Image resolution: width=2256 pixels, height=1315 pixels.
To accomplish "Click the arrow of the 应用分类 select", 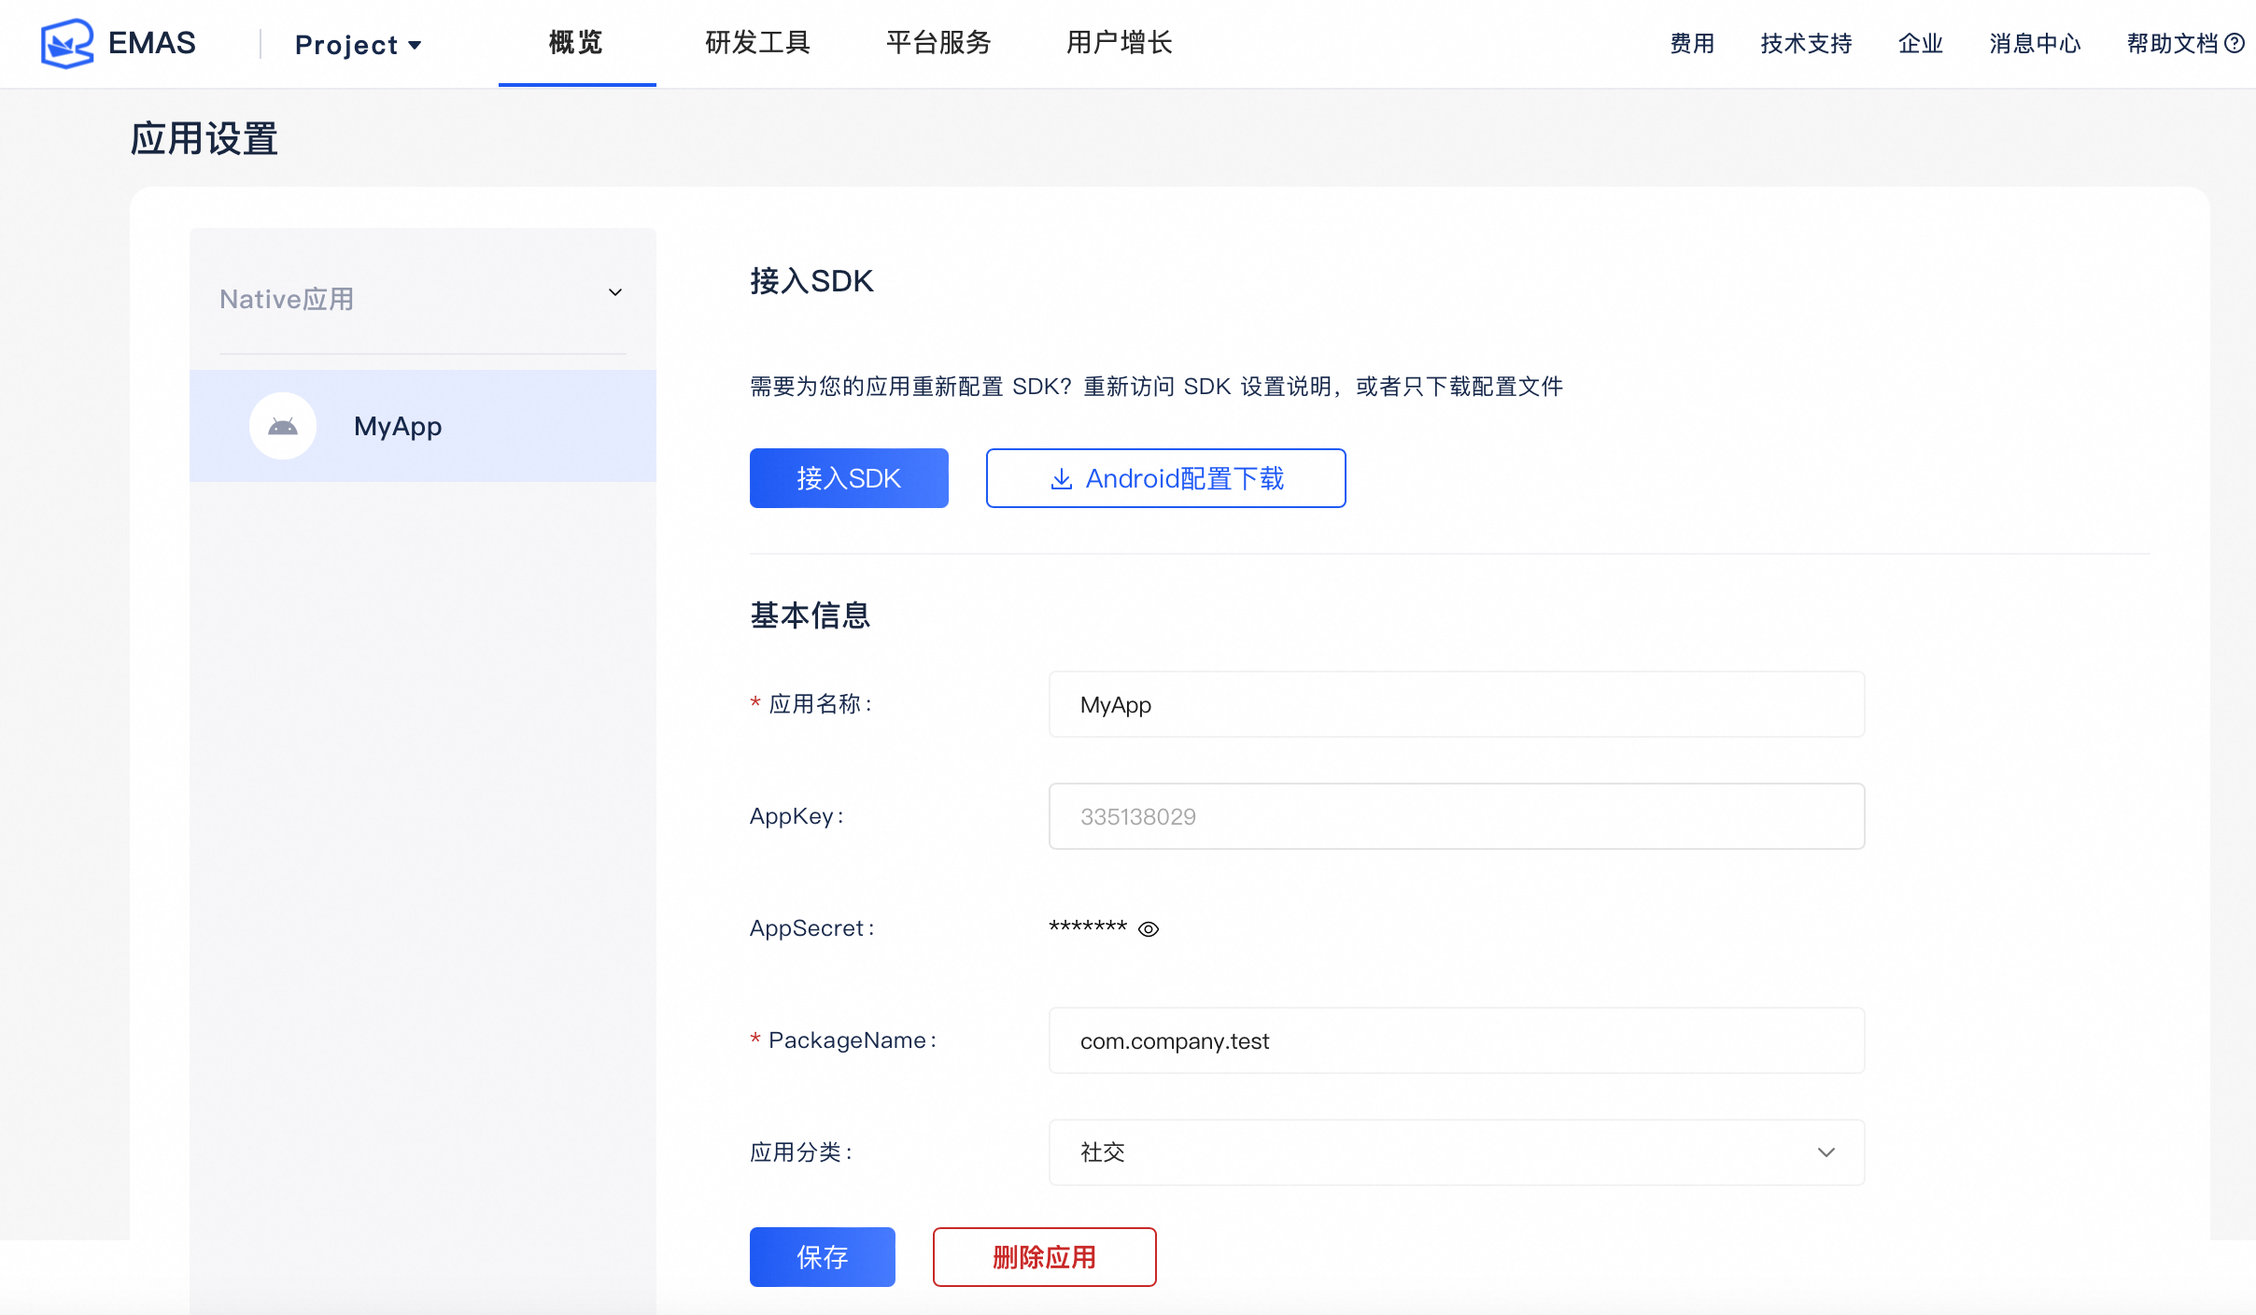I will [1826, 1152].
